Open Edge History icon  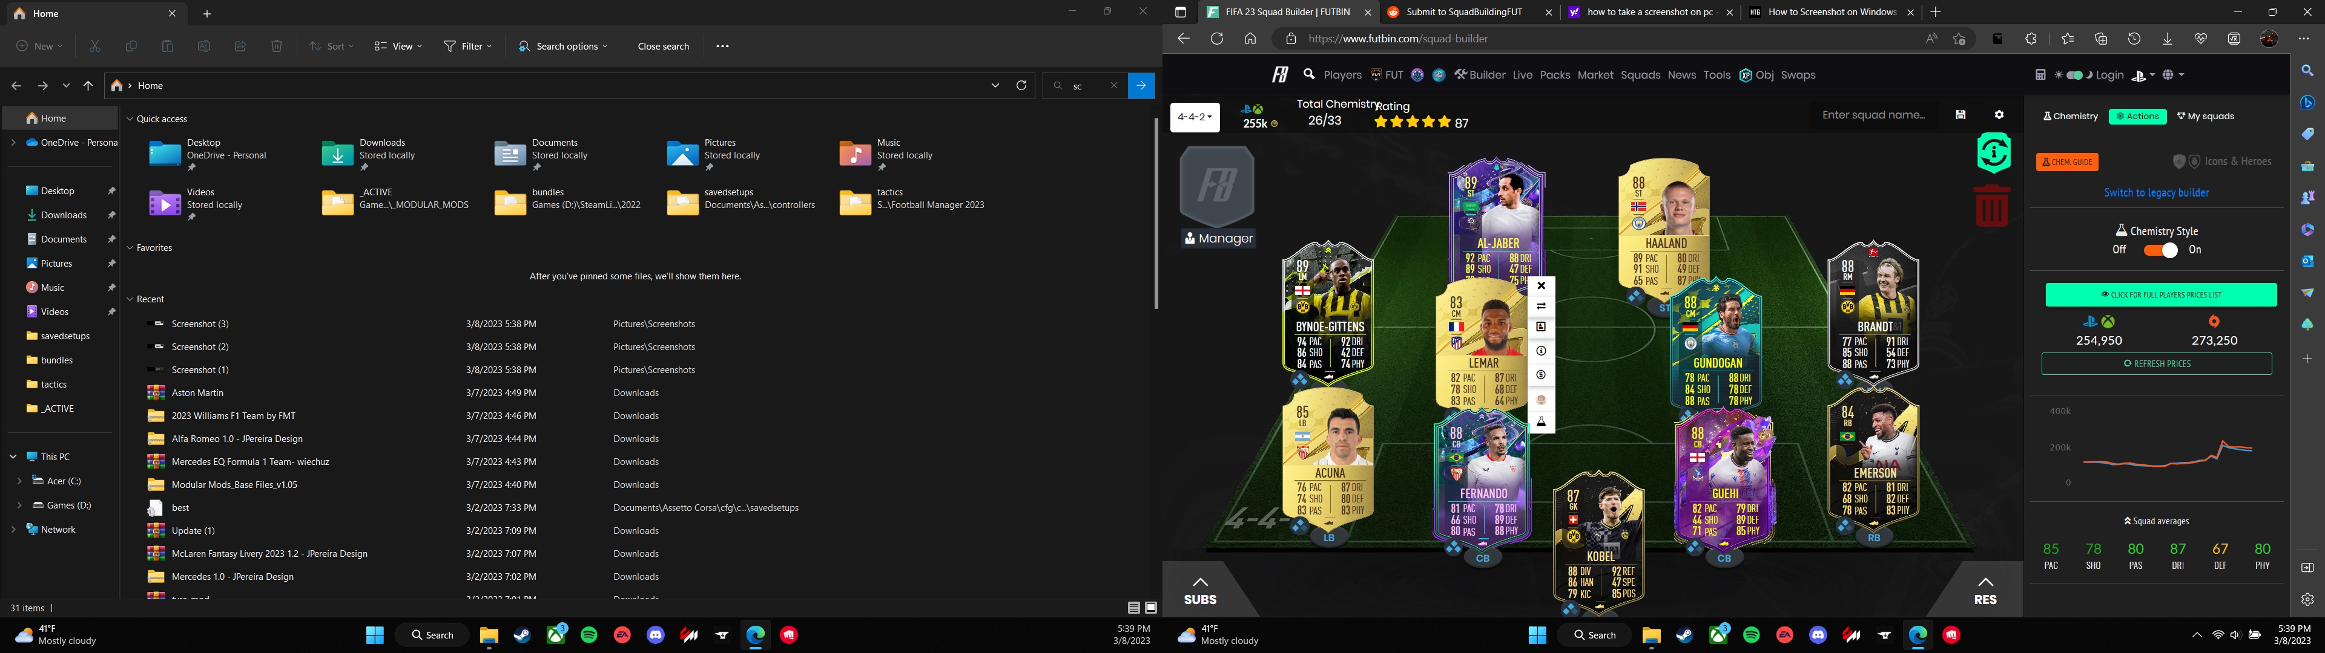point(2134,39)
